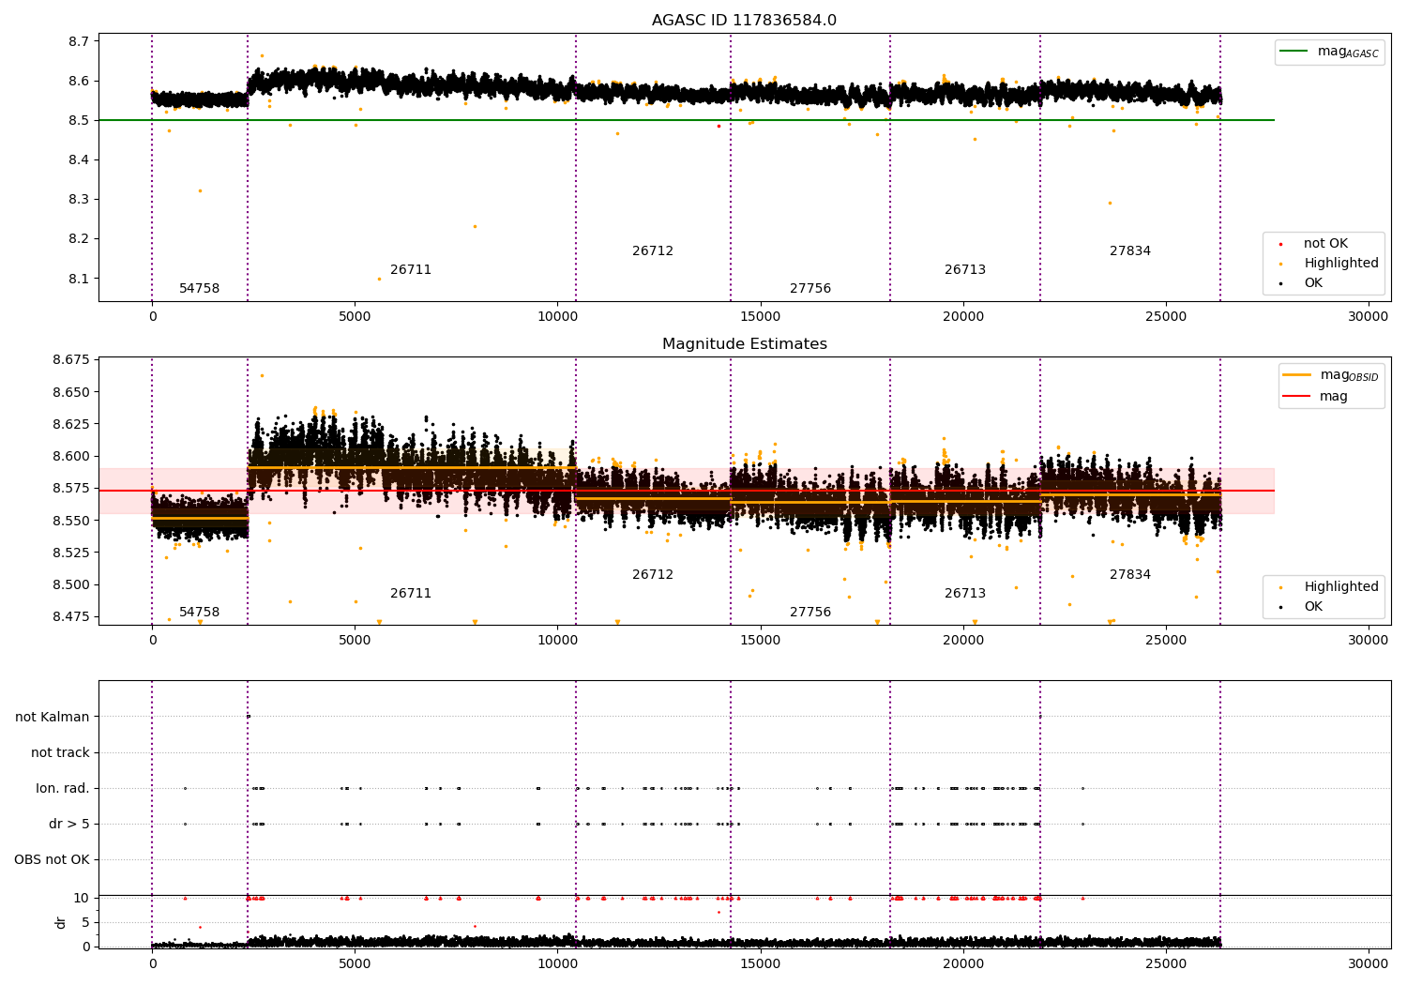The image size is (1407, 985).
Task: Click y-axis tick 8.7 in top plot
Action: [80, 41]
